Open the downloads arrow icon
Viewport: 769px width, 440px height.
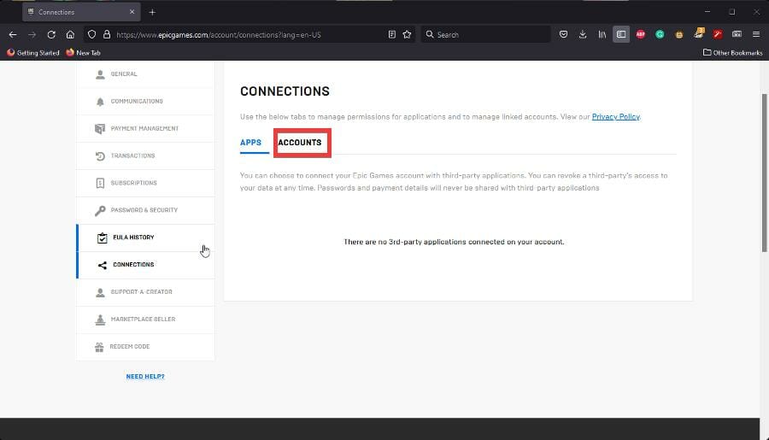click(583, 34)
